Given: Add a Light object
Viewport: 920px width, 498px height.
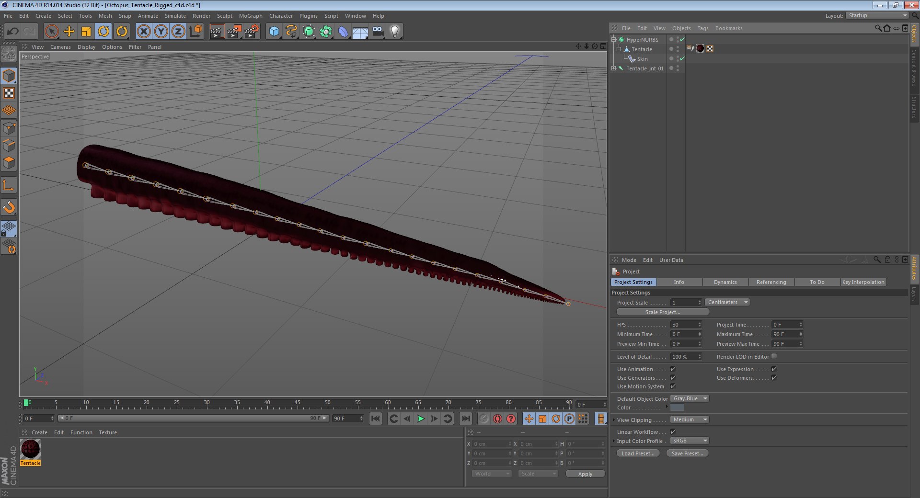Looking at the screenshot, I should (x=395, y=32).
